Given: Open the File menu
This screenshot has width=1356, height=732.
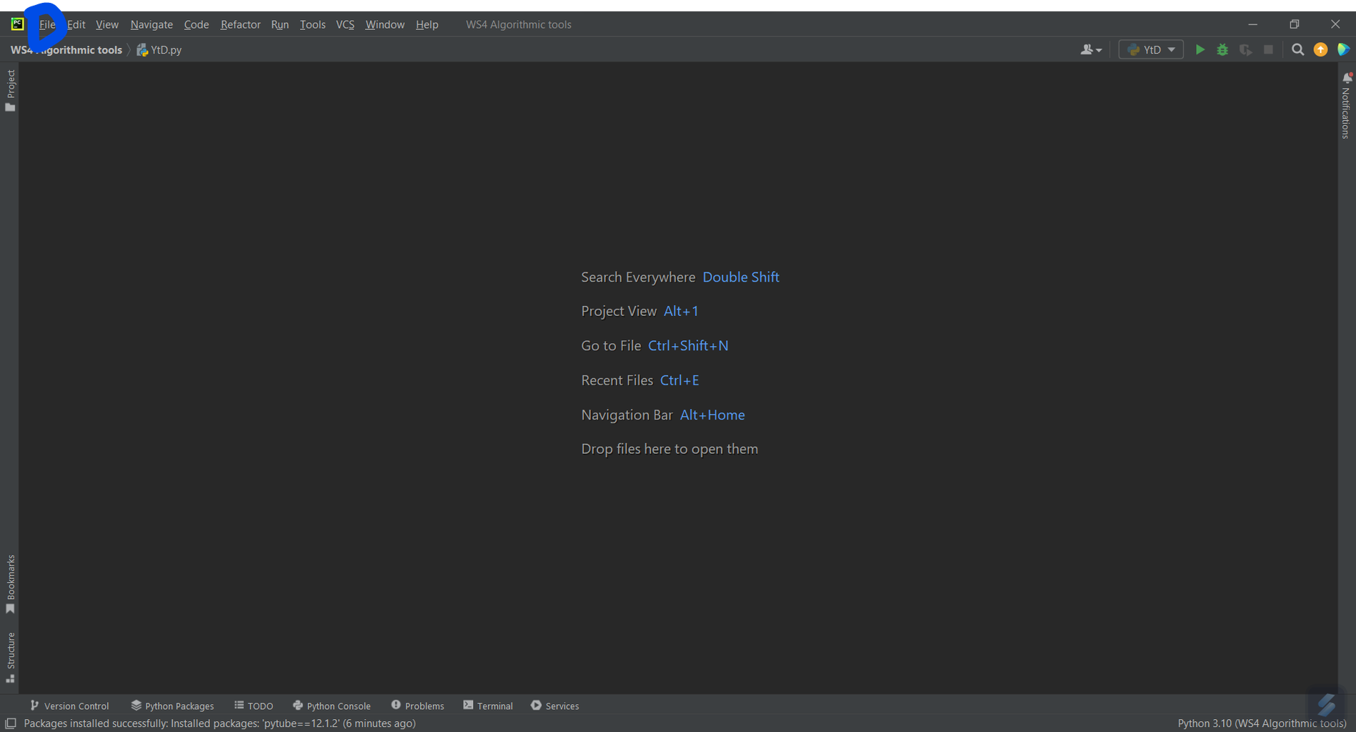Looking at the screenshot, I should pyautogui.click(x=47, y=24).
